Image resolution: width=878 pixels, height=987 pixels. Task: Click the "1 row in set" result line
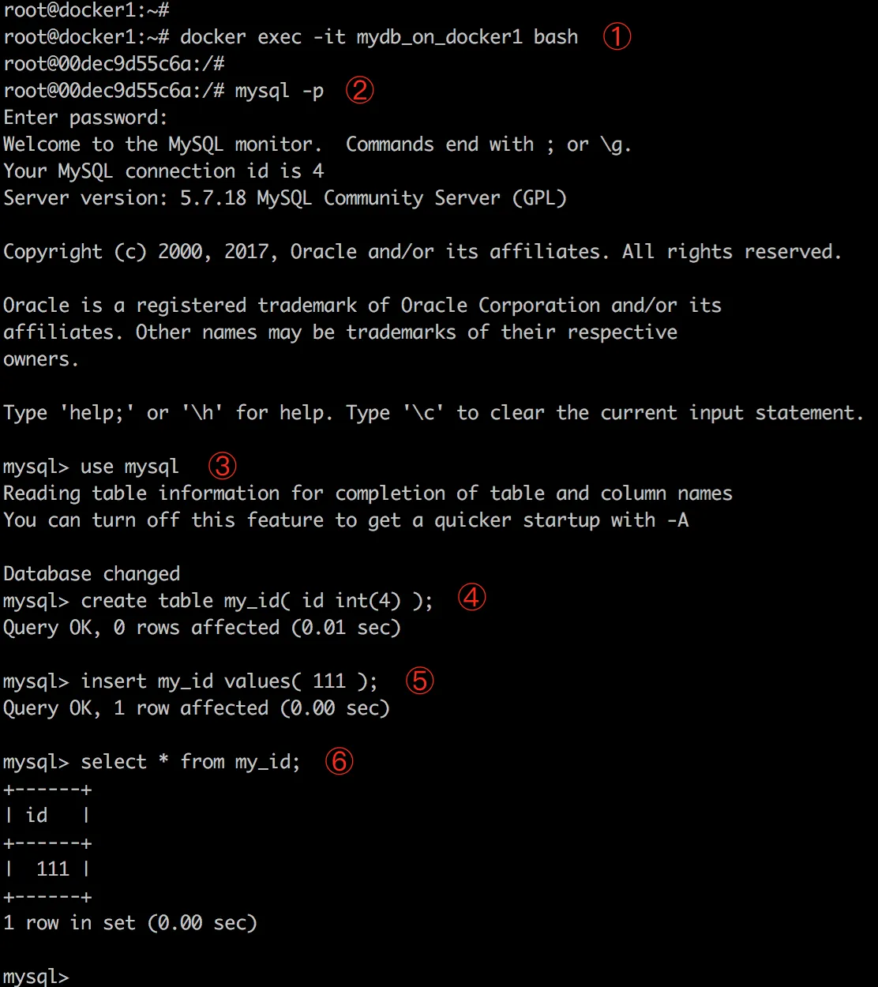(130, 923)
